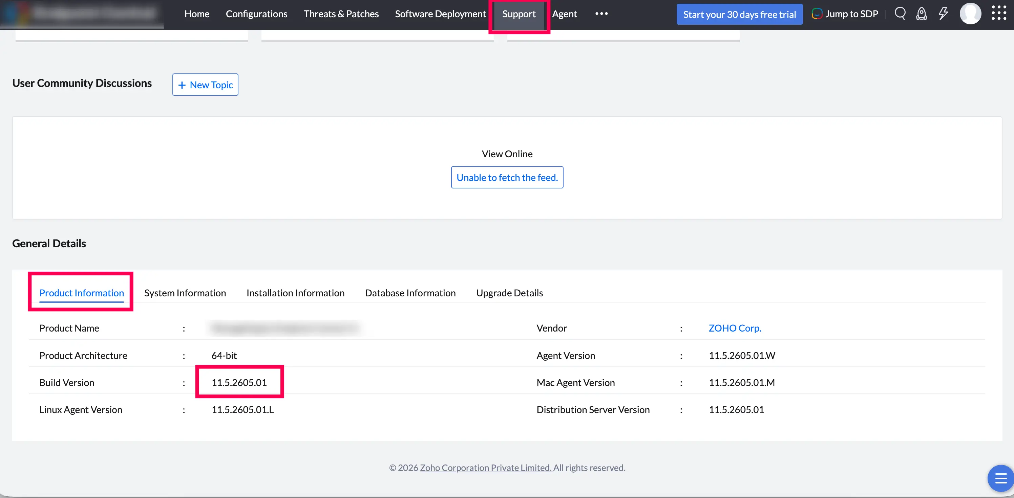The image size is (1014, 498).
Task: Select the Distribution Server Version value
Action: (x=736, y=409)
